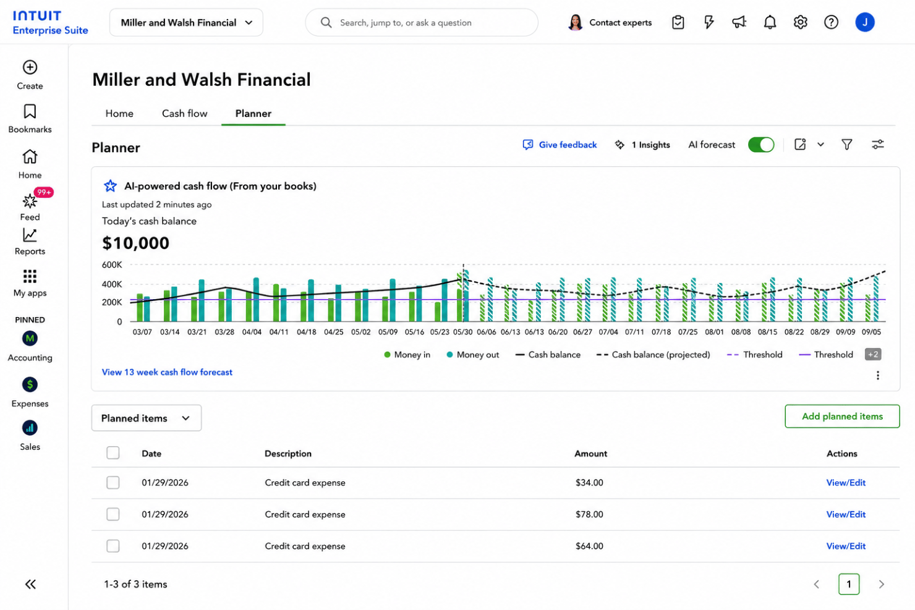Click Add planned items button
Viewport: 915px width, 610px height.
(x=842, y=416)
